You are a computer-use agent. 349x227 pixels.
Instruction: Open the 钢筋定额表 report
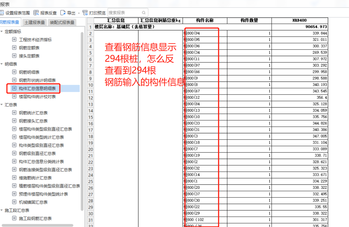coord(29,48)
